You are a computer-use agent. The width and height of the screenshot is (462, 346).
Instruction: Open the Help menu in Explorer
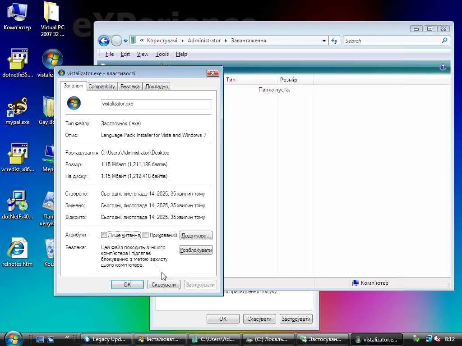(x=181, y=54)
